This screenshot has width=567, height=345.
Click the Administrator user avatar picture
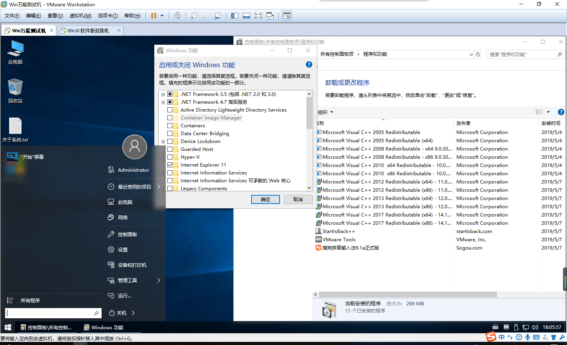[x=135, y=147]
